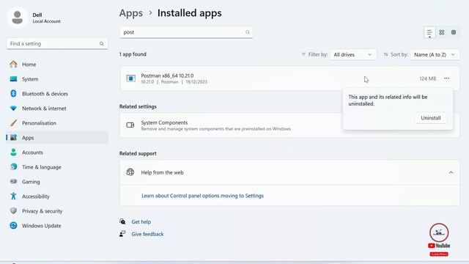Click the '1 app found' text
The width and height of the screenshot is (469, 264).
point(133,54)
